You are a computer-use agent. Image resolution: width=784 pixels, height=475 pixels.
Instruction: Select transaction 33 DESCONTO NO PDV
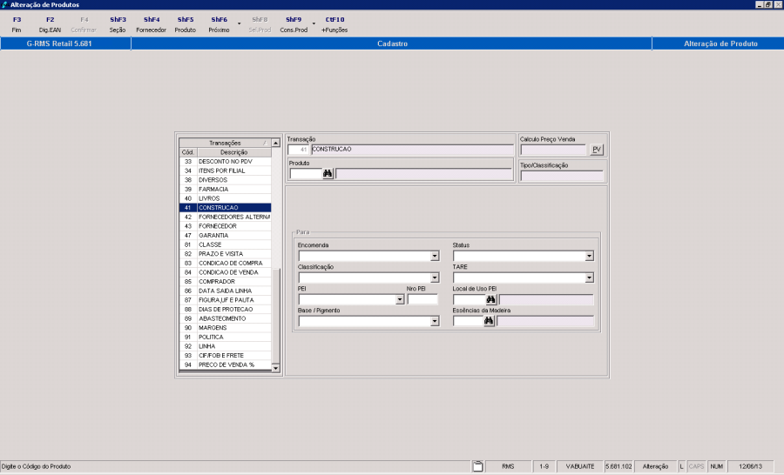pos(225,161)
